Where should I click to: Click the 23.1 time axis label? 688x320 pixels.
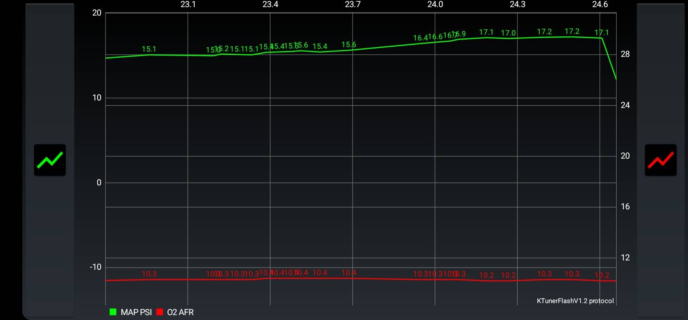pos(188,4)
